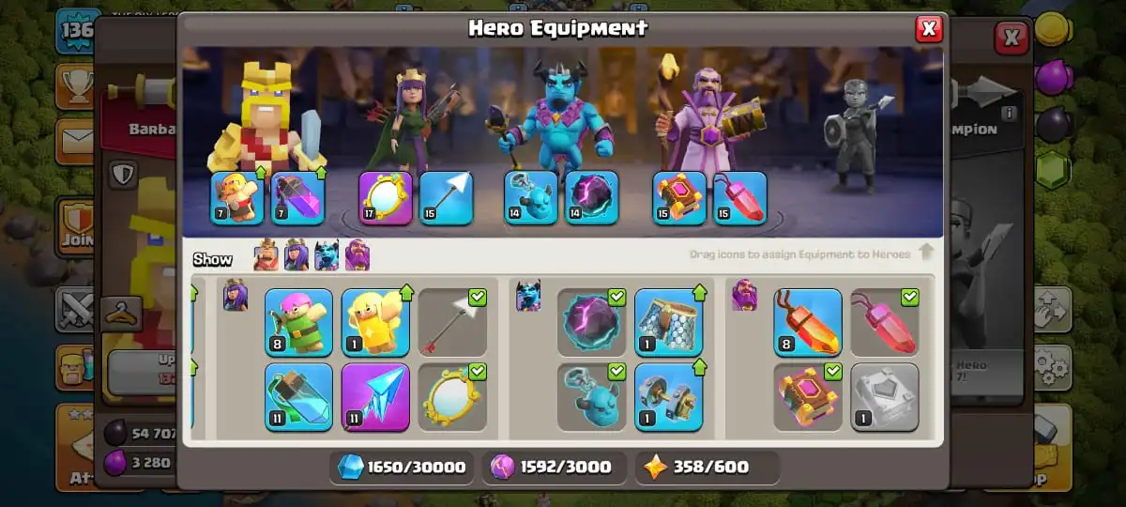The height and width of the screenshot is (507, 1126).
Task: Close the Hero Equipment window
Action: coord(929,29)
